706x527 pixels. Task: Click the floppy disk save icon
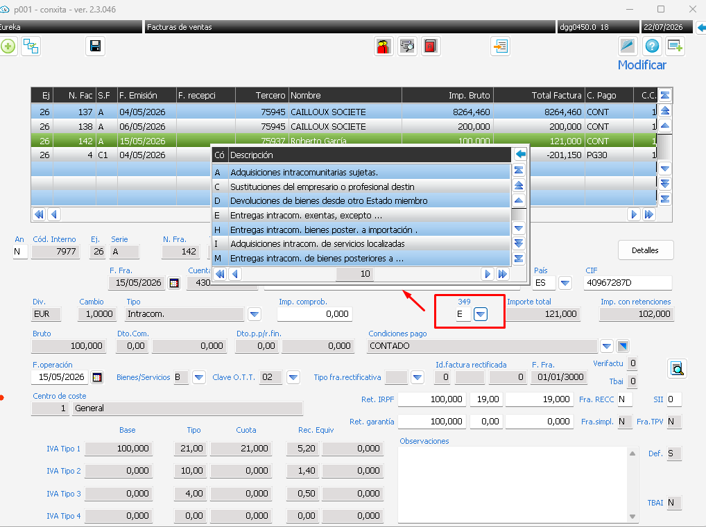coord(96,46)
